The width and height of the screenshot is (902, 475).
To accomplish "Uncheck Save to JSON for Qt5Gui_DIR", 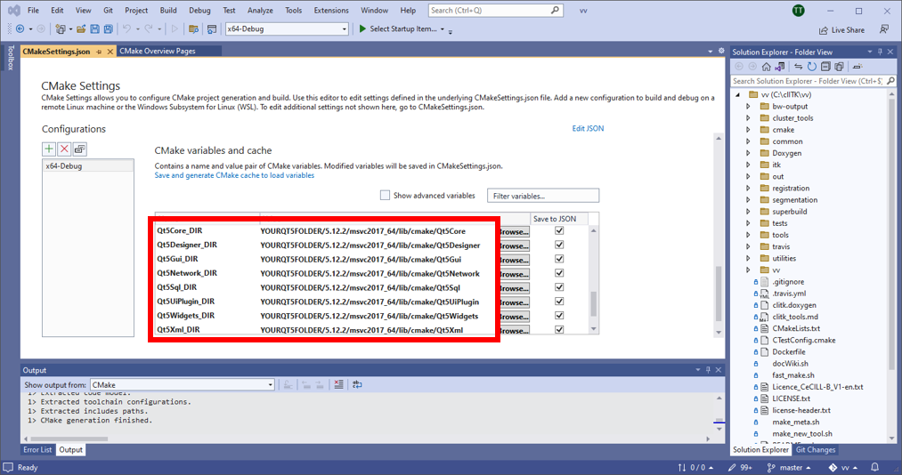I will tap(559, 259).
